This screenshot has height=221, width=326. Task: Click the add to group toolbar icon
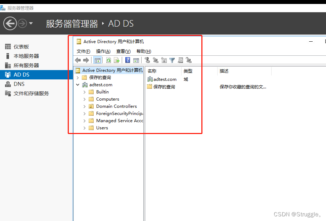(x=189, y=60)
